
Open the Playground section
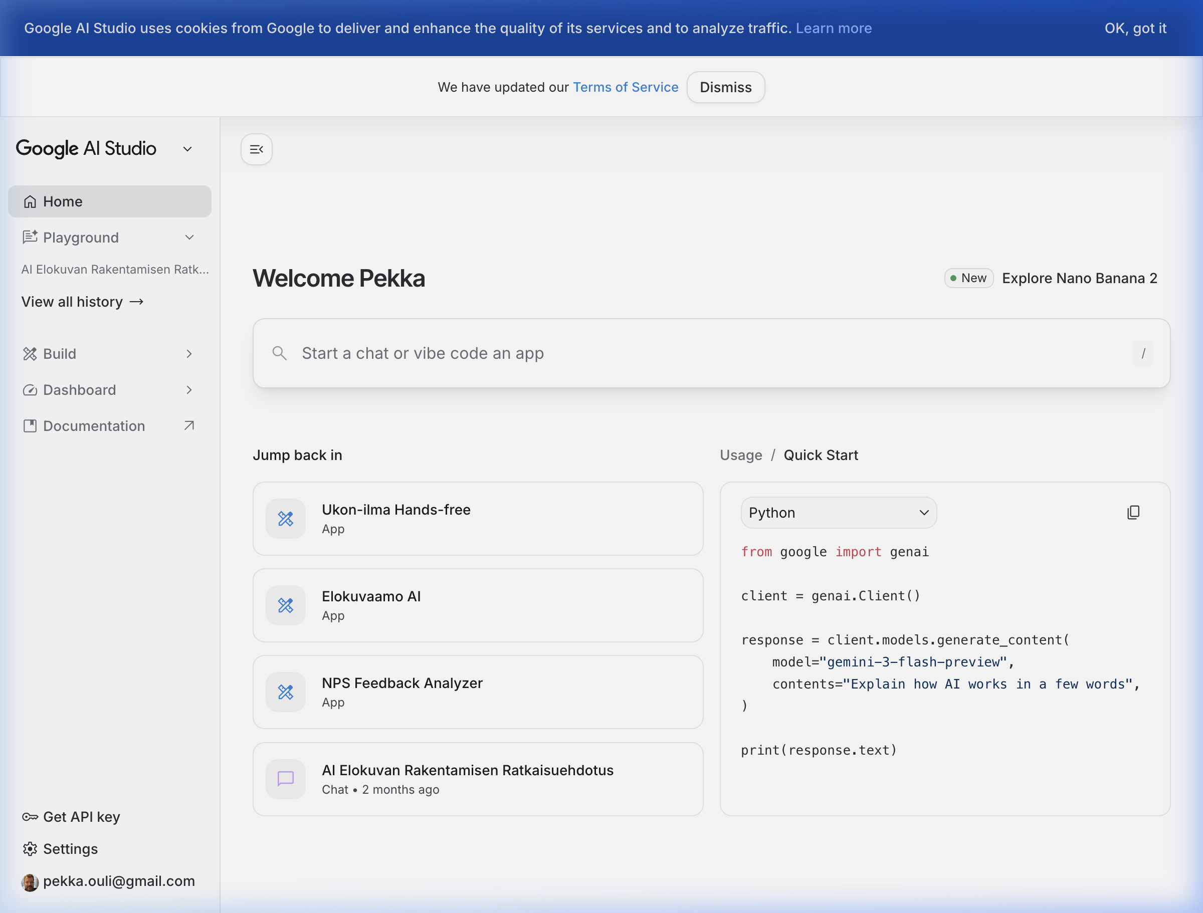(x=81, y=237)
